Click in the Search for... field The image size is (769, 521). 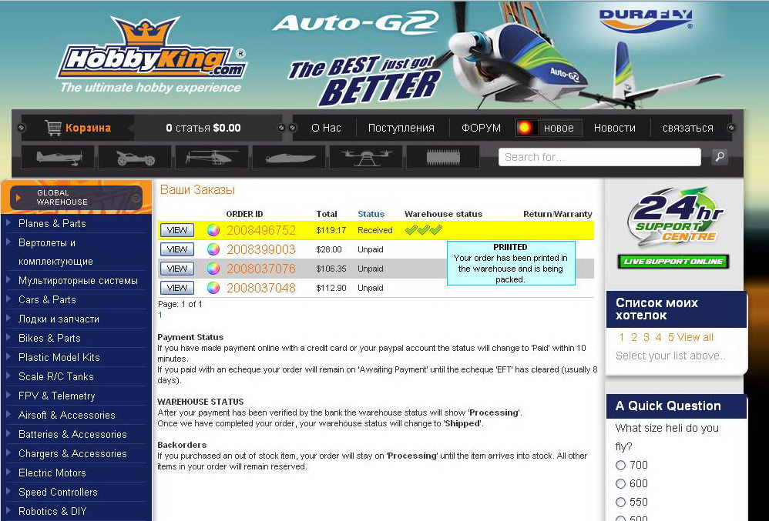click(599, 157)
